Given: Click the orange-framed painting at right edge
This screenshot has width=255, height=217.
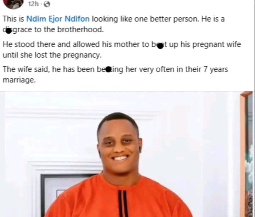Looking at the screenshot, I should point(246,154).
